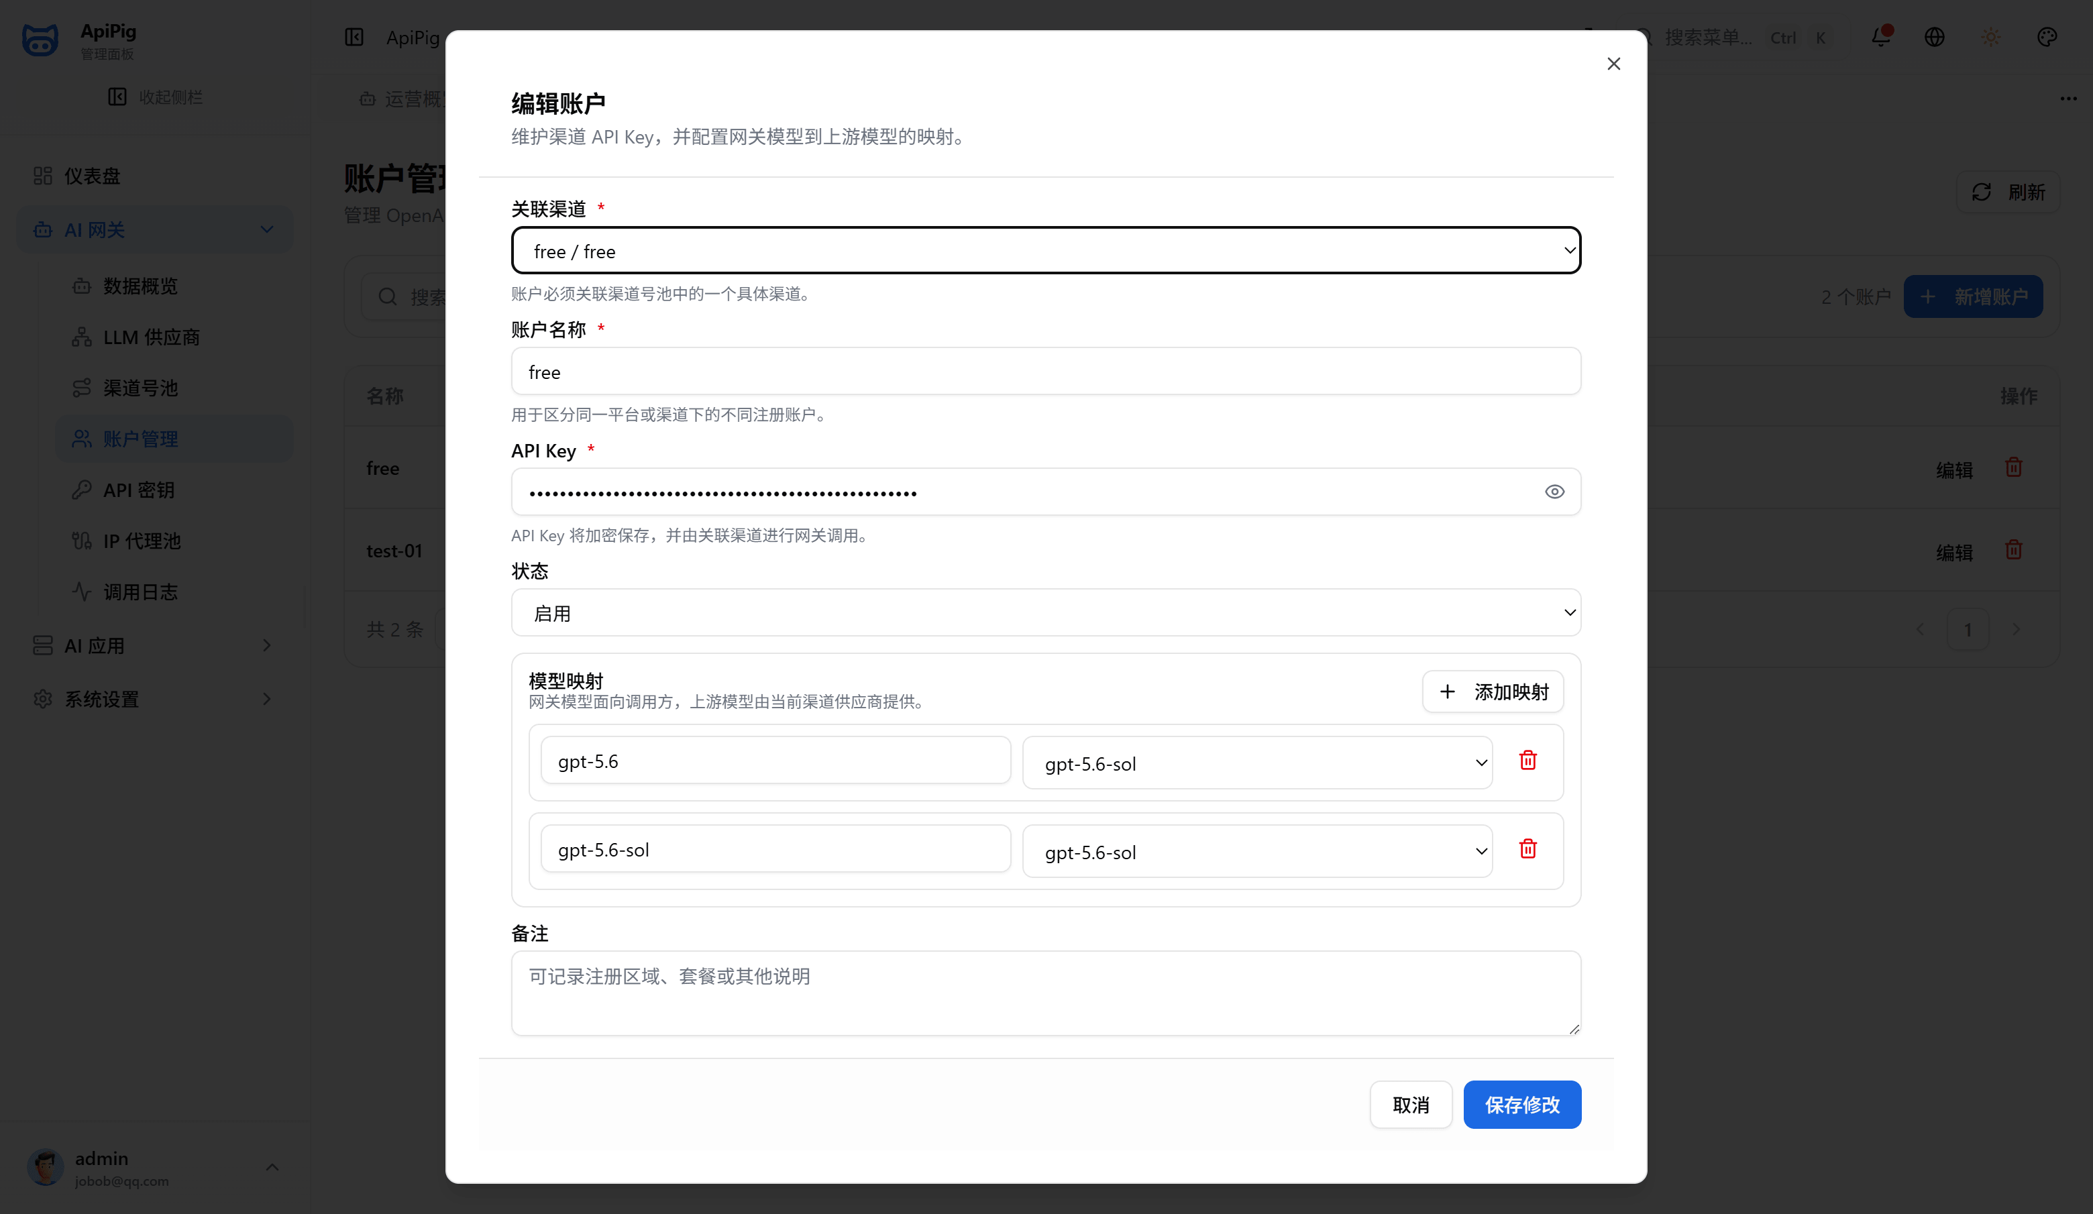Edit gateway model name gpt-5.6
2093x1214 pixels.
(x=775, y=761)
